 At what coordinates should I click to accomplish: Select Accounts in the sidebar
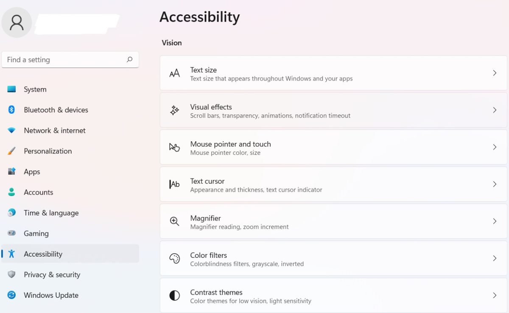[38, 192]
